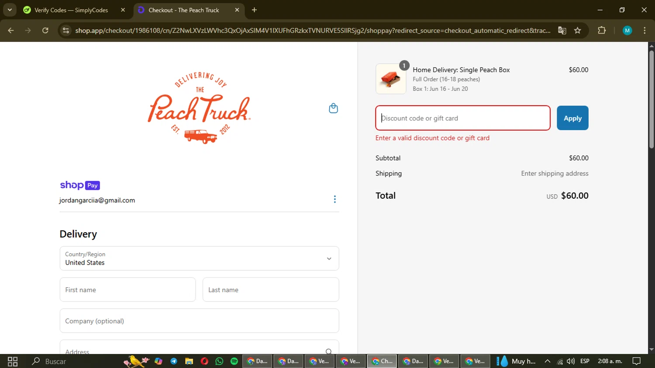Click the browser forward arrow
The image size is (655, 368).
(28, 31)
